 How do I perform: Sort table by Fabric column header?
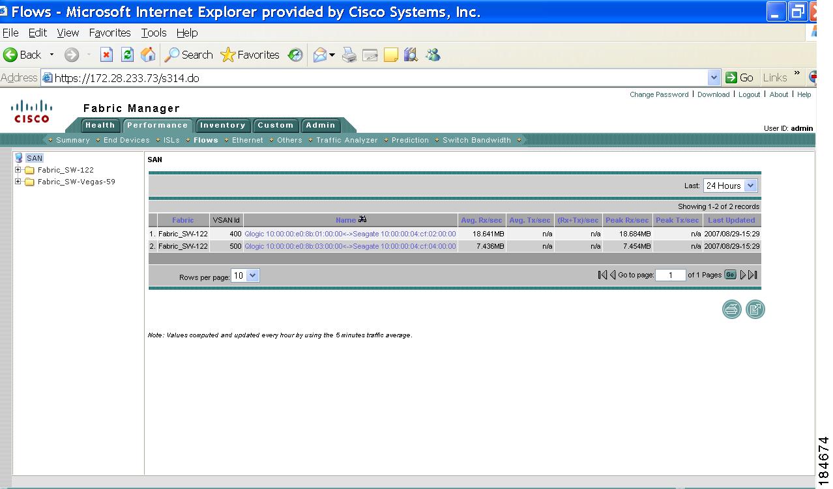click(183, 220)
